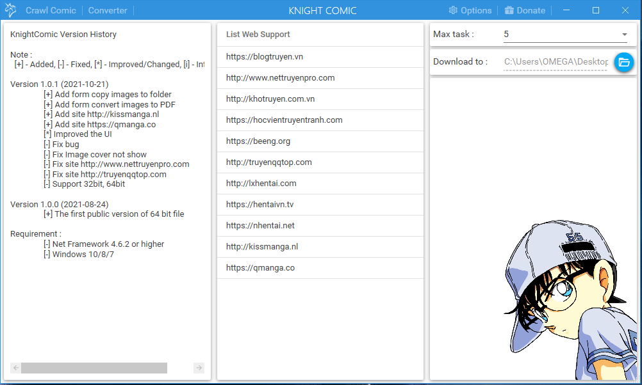Open the download folder browser icon
642x385 pixels.
(x=624, y=62)
